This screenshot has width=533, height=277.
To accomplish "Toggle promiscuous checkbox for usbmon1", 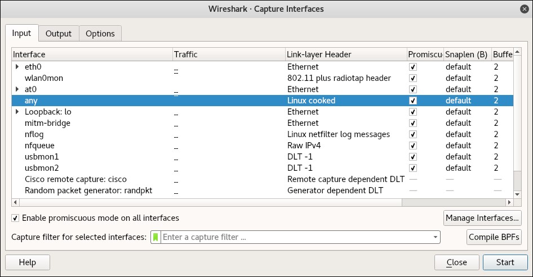I will 412,157.
